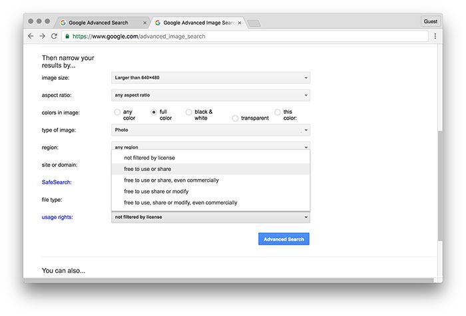Open the aspect ratio dropdown
This screenshot has width=466, height=316.
tap(210, 95)
